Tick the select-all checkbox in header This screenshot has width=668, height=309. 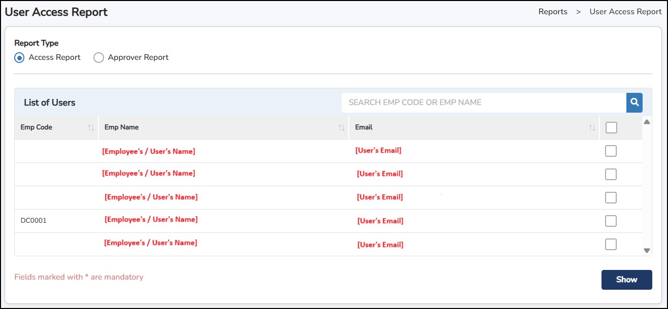611,128
